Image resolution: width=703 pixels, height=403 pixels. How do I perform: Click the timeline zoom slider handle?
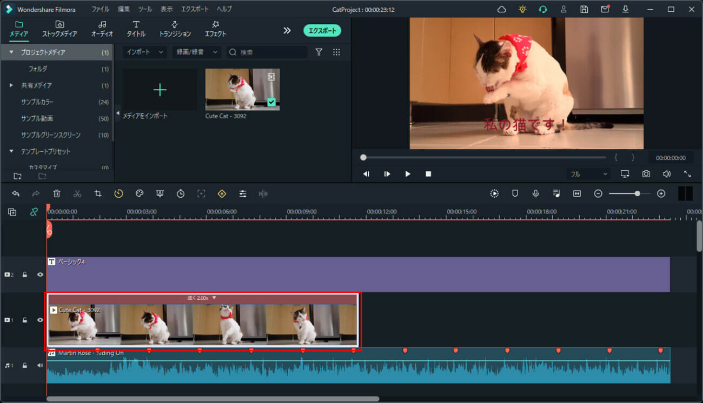click(638, 193)
